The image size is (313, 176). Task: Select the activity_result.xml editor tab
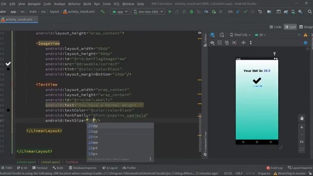pos(19,20)
